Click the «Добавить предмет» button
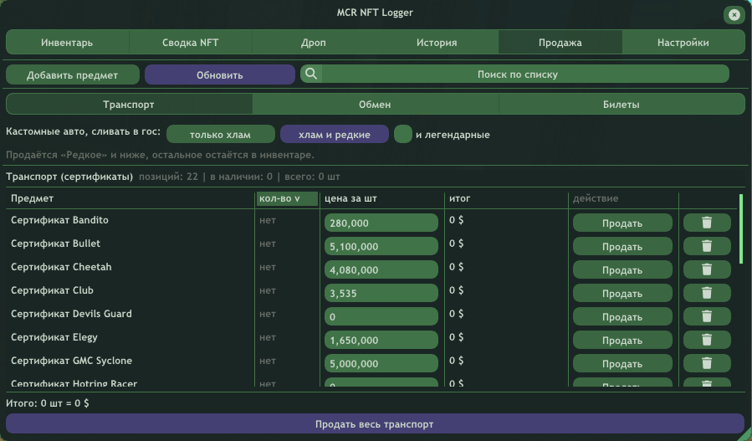 (x=73, y=74)
